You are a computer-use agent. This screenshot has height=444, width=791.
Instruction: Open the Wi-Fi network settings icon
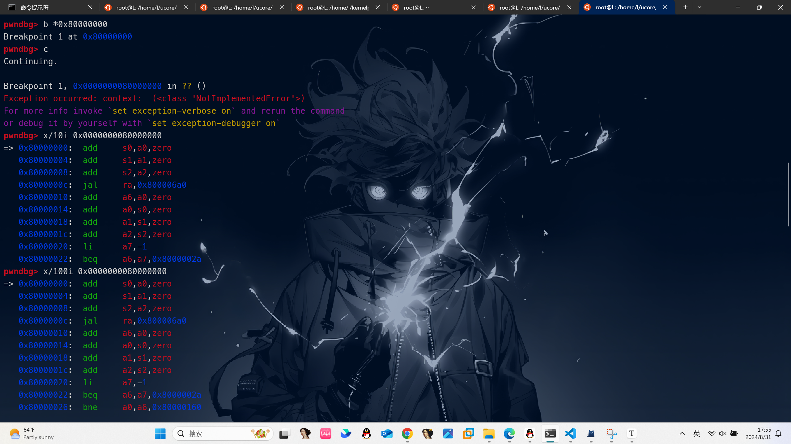pos(712,434)
